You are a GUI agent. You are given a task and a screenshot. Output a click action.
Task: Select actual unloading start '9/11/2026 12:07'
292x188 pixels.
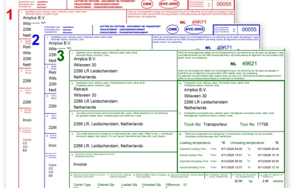232,167
